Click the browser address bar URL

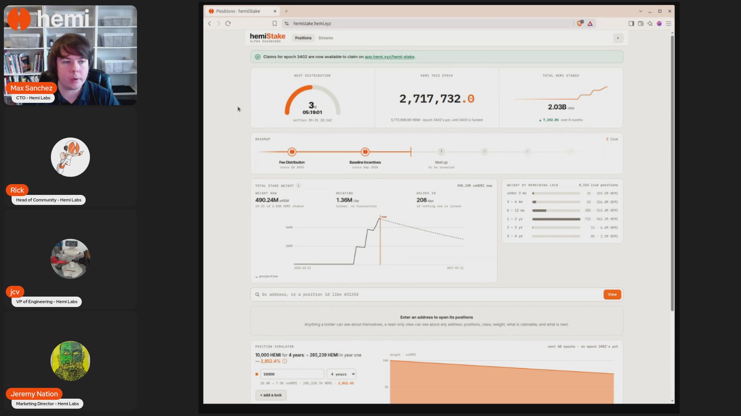(x=312, y=23)
